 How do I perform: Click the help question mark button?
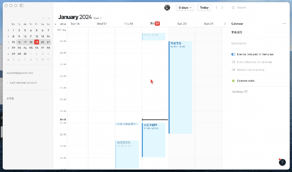tap(282, 162)
